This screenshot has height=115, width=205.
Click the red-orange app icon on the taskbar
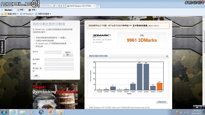(51, 112)
